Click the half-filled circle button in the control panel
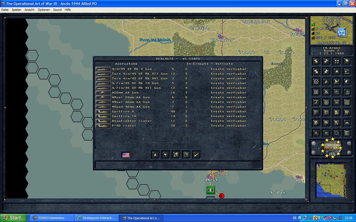The image size is (356, 222). pos(347,82)
